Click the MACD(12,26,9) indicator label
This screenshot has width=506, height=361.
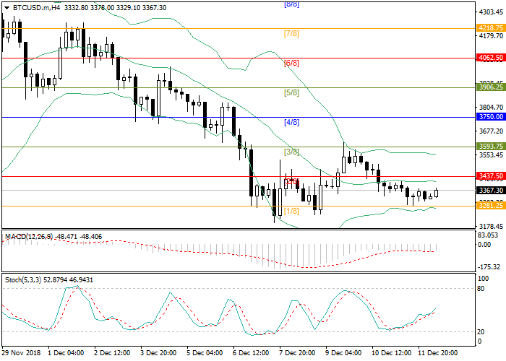tap(29, 237)
